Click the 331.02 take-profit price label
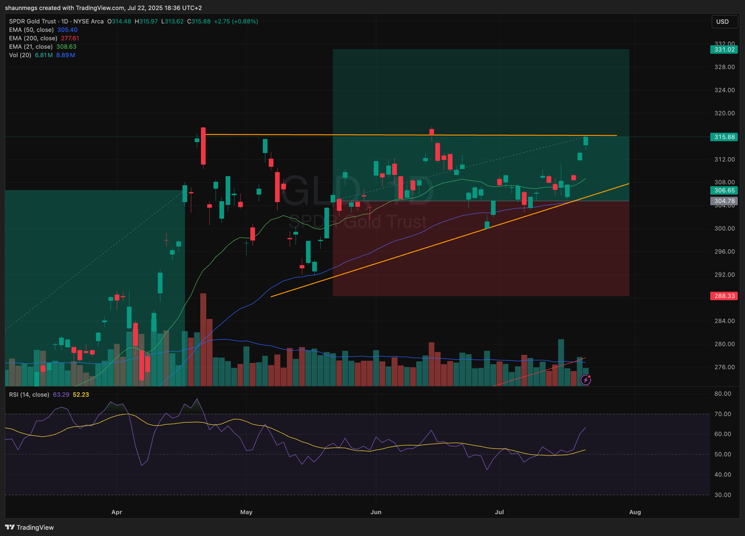 tap(723, 49)
